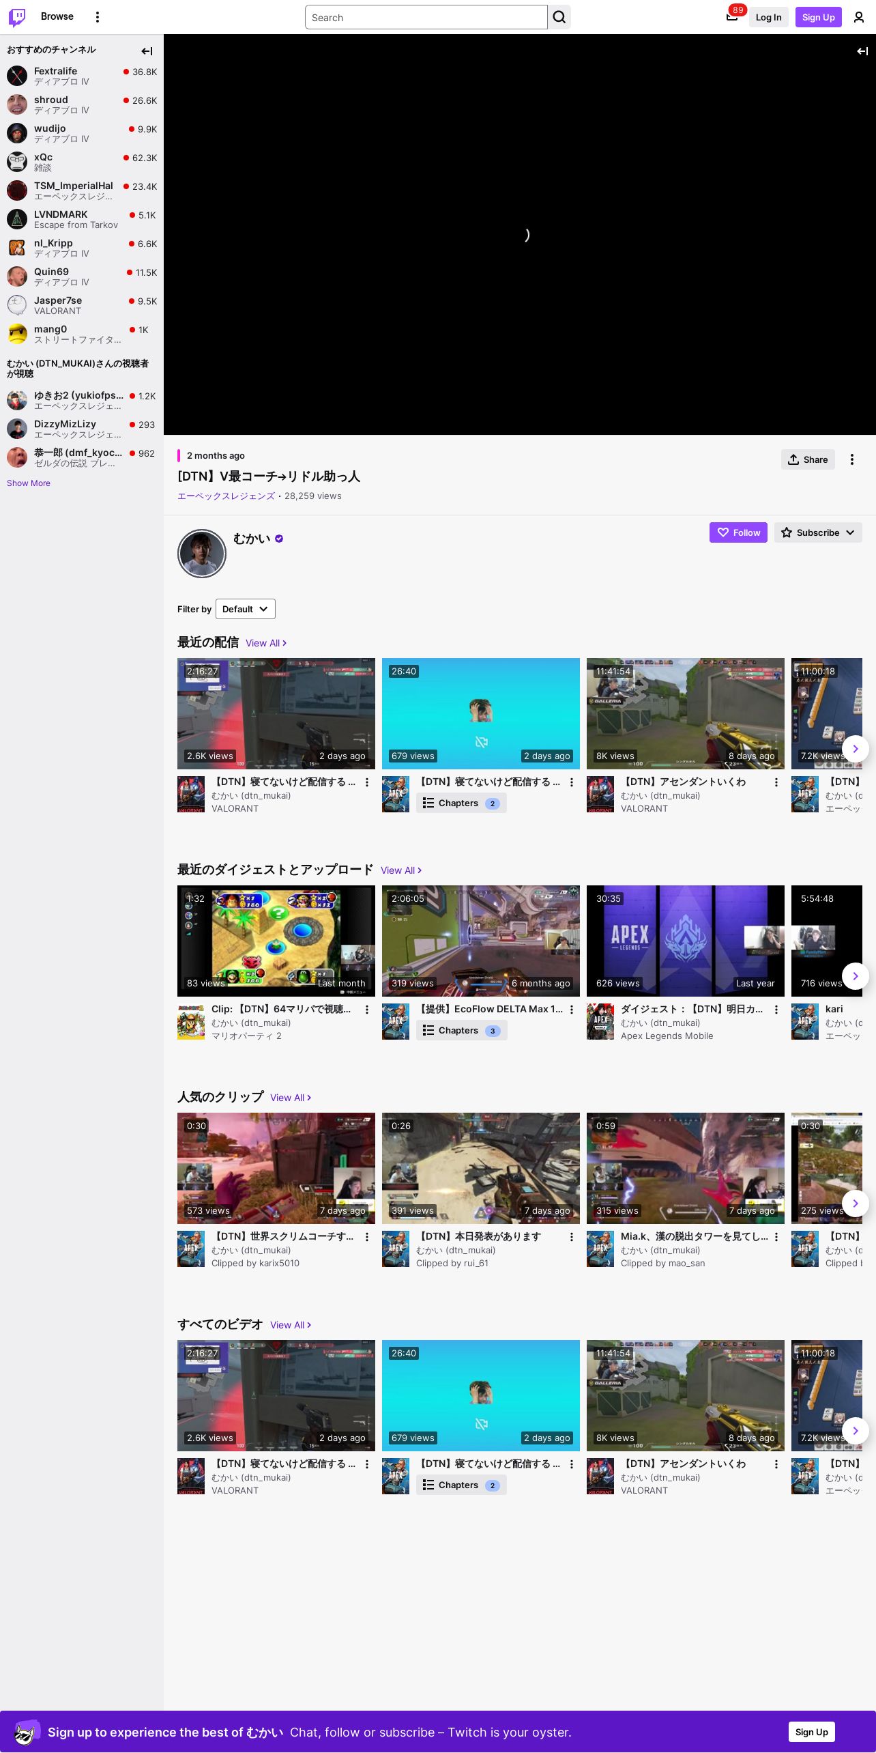Click the search magnifier button
876x1753 pixels.
(559, 17)
